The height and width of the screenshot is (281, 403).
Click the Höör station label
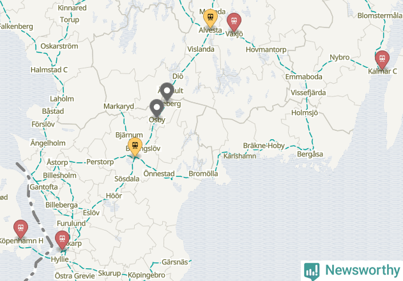pos(114,196)
